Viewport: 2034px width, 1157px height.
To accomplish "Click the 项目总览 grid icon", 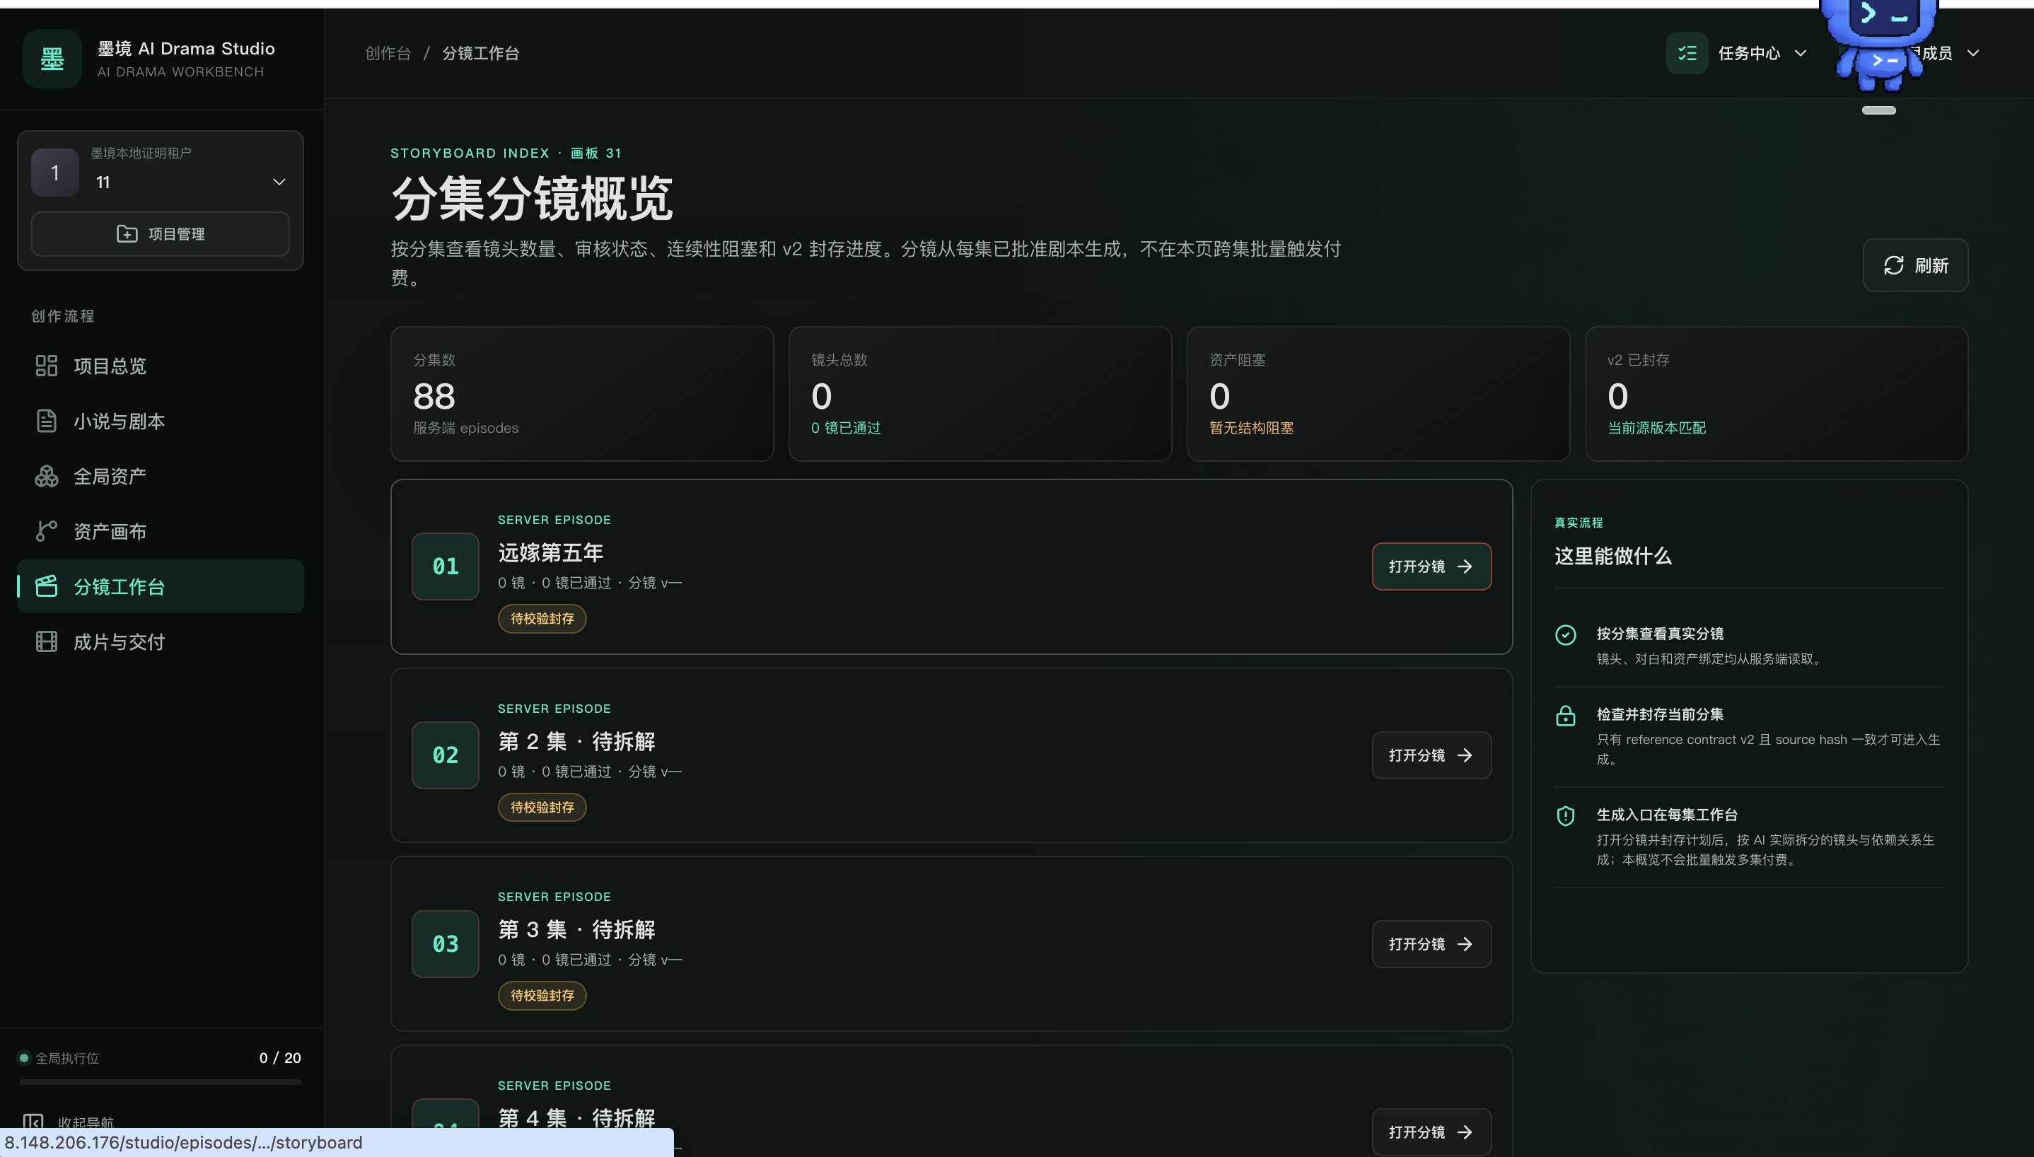I will 47,366.
